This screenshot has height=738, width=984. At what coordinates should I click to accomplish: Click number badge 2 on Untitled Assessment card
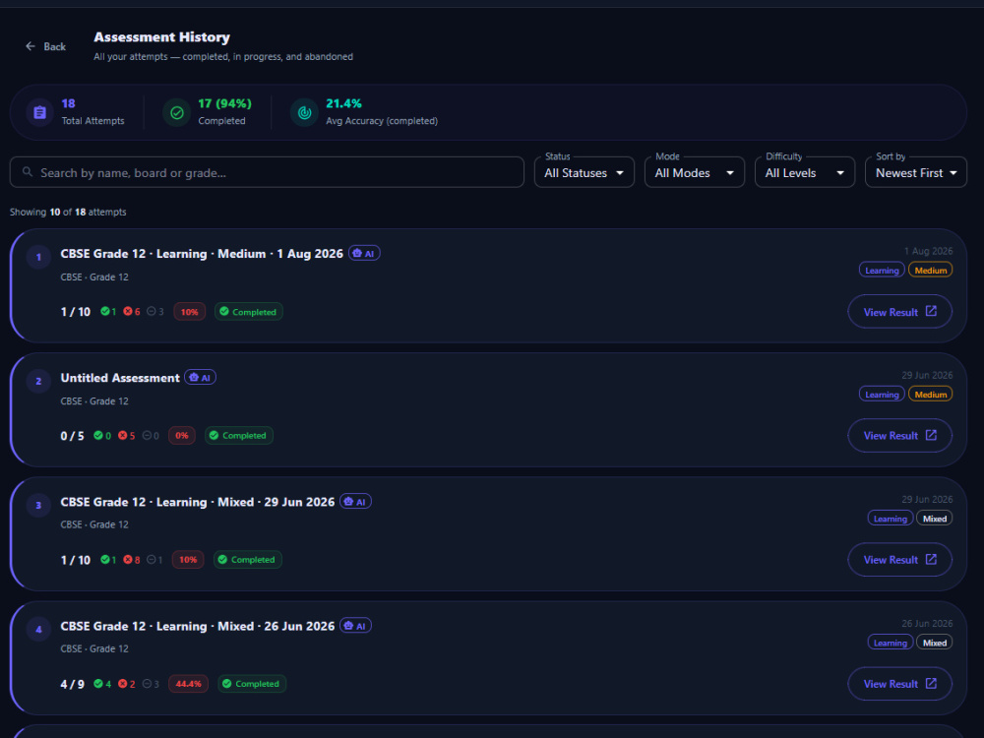pos(38,381)
